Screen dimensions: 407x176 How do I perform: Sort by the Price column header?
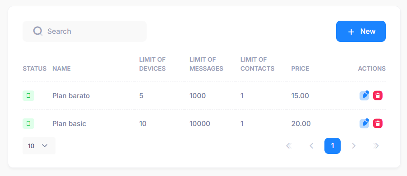pos(300,68)
